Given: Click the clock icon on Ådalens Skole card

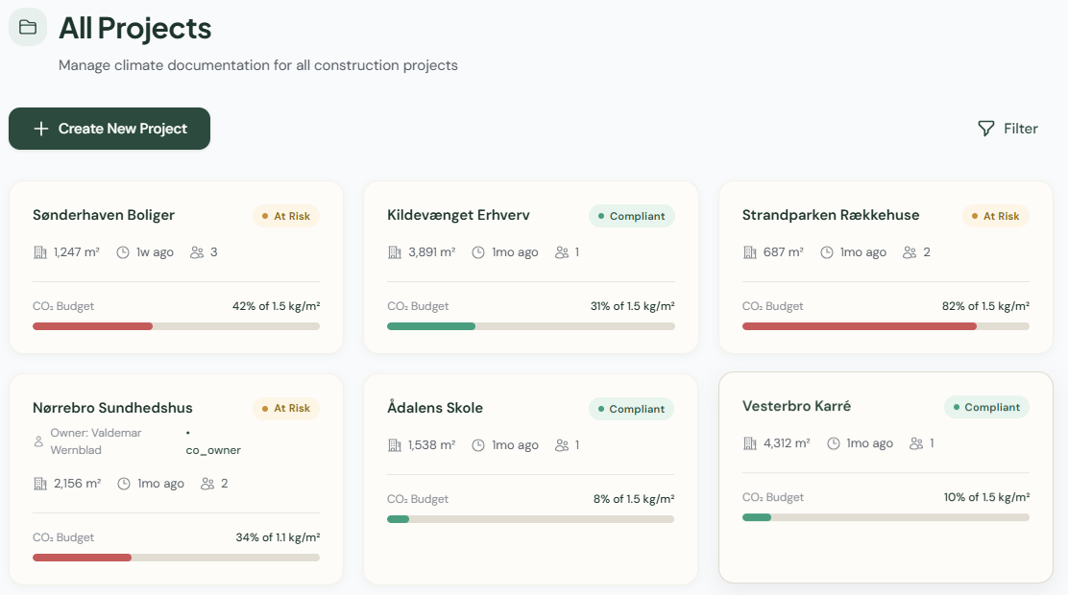Looking at the screenshot, I should tap(477, 444).
